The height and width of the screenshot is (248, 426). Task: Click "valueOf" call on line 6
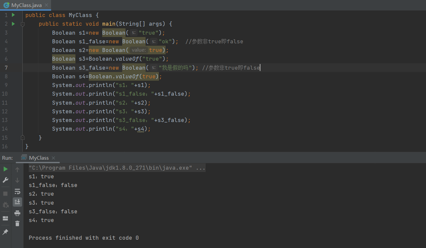(127, 59)
